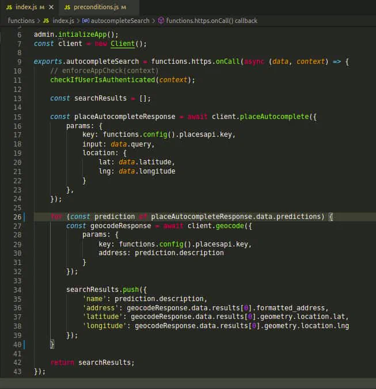Select the index.js breadcrumb item

coord(63,21)
